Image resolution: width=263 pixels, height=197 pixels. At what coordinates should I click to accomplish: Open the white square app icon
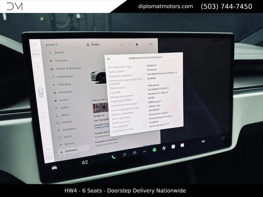click(x=173, y=147)
